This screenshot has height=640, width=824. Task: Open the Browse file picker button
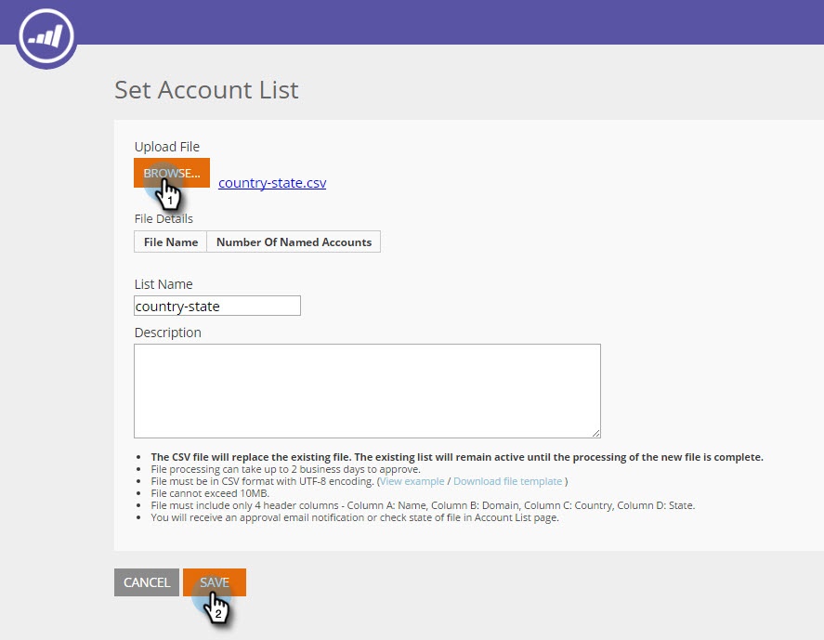(x=172, y=173)
